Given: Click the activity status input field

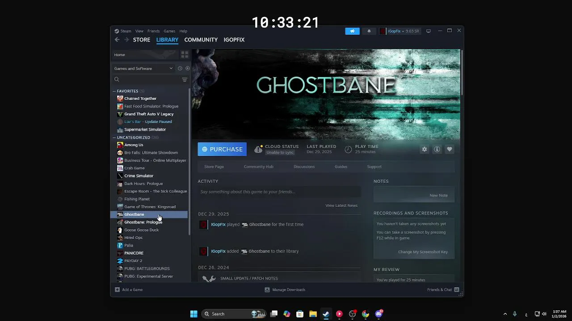Looking at the screenshot, I should tap(279, 192).
